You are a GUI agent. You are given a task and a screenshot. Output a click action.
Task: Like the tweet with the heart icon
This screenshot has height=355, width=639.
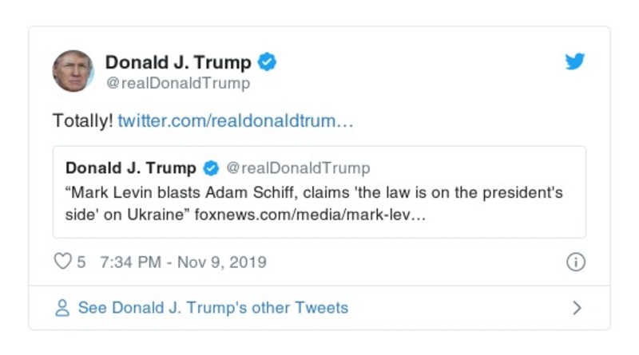62,262
